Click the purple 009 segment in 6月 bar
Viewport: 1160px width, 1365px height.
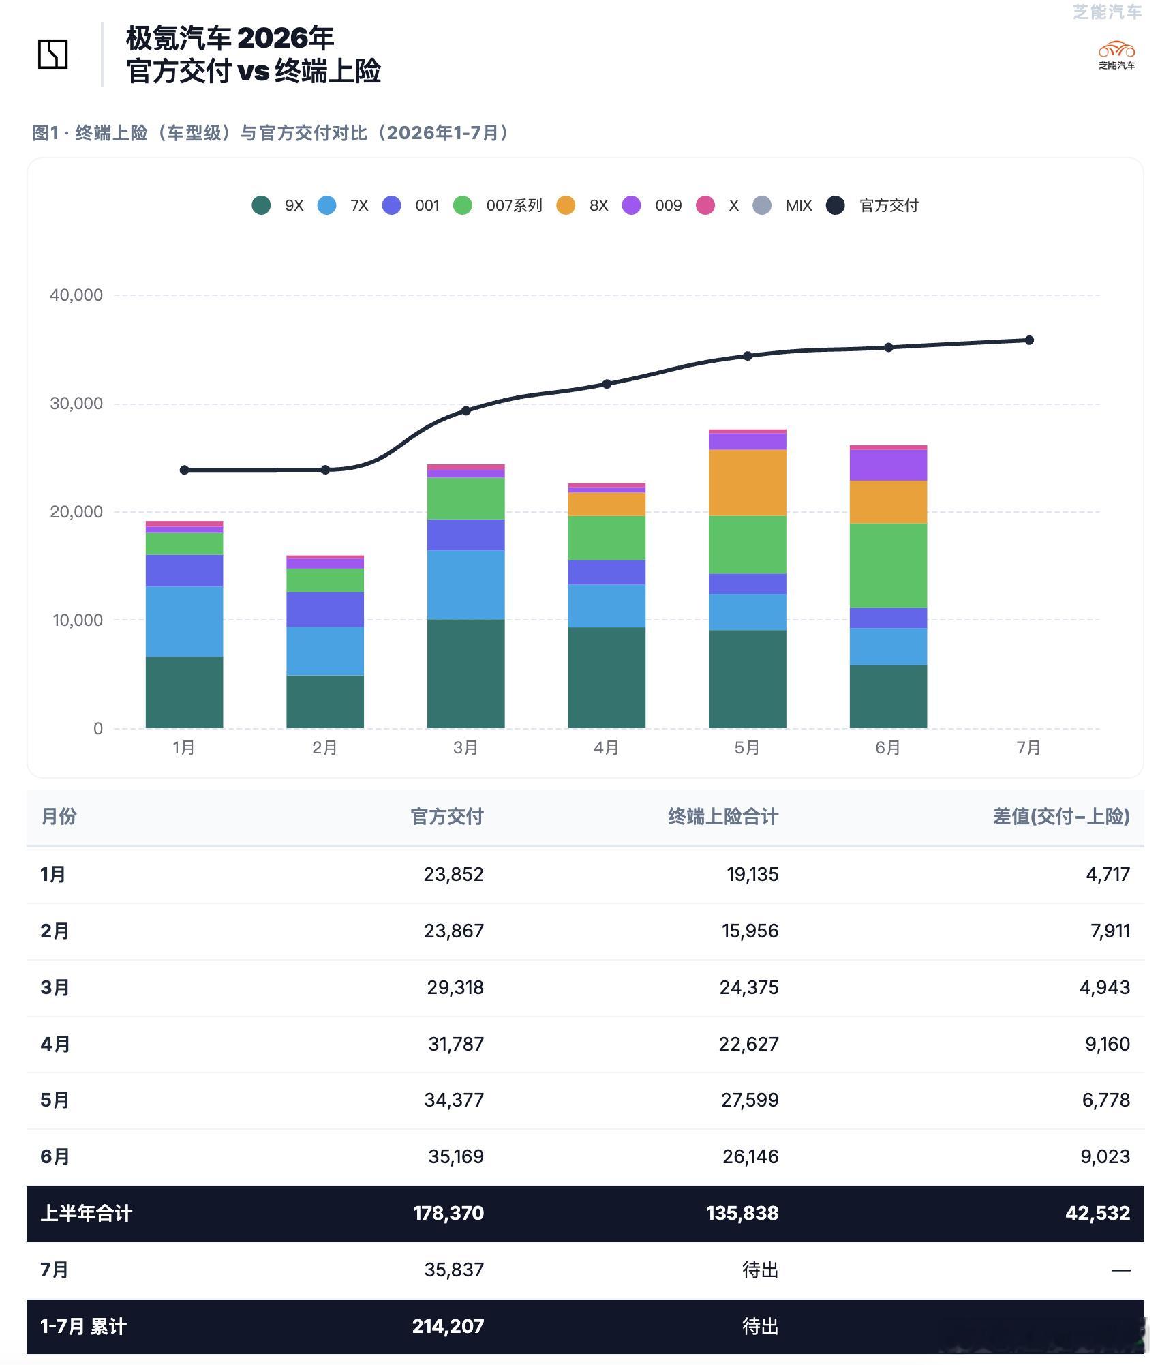coord(889,465)
